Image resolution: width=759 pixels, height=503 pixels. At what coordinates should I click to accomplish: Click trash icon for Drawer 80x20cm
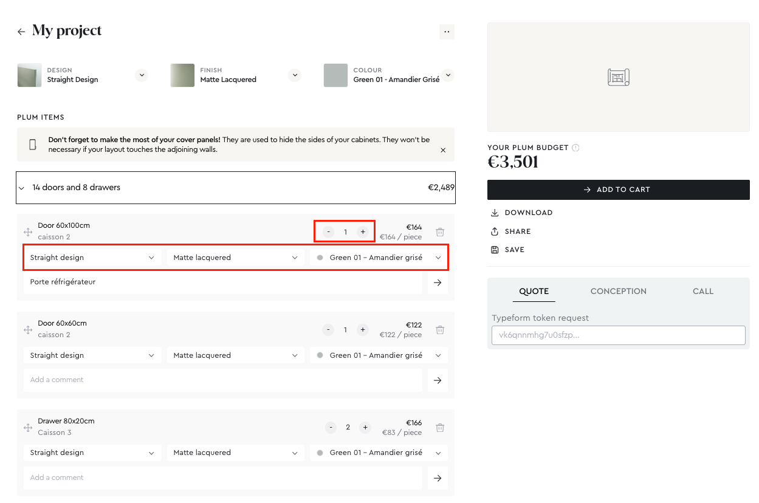[440, 428]
